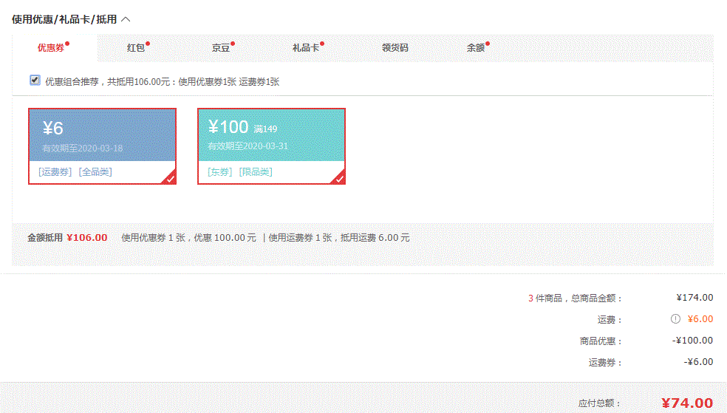Select the 领货码 tab
The image size is (727, 413).
[395, 48]
